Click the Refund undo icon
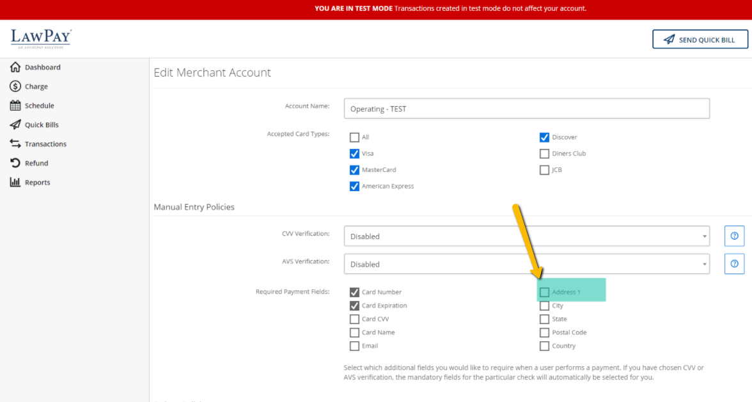This screenshot has height=402, width=752. [15, 163]
